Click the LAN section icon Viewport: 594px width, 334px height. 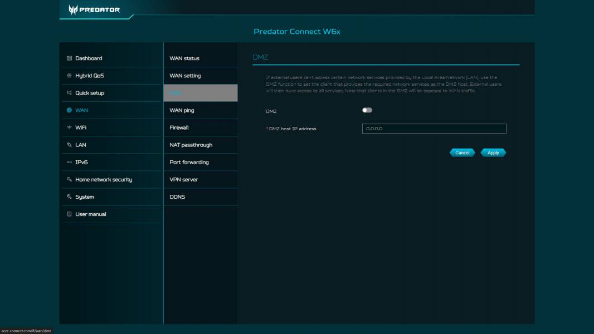coord(69,144)
